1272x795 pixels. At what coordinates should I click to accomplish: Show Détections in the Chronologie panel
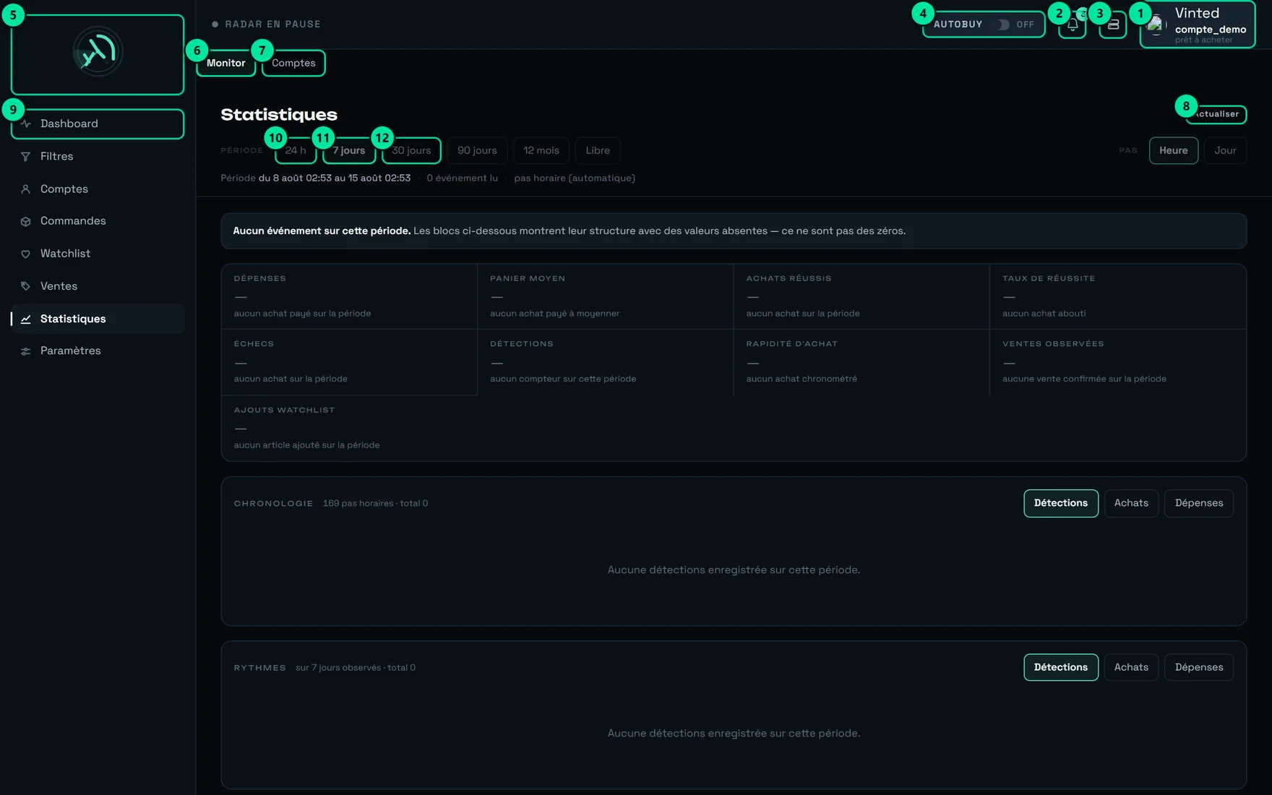pos(1061,503)
